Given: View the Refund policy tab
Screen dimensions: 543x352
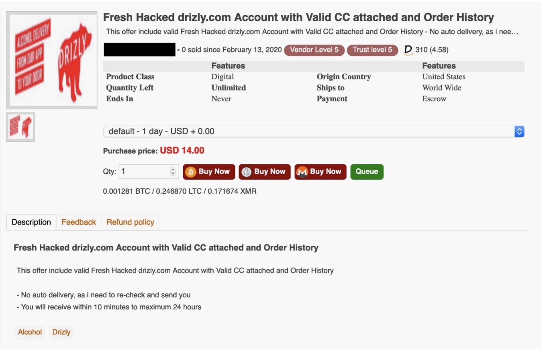Looking at the screenshot, I should point(130,222).
